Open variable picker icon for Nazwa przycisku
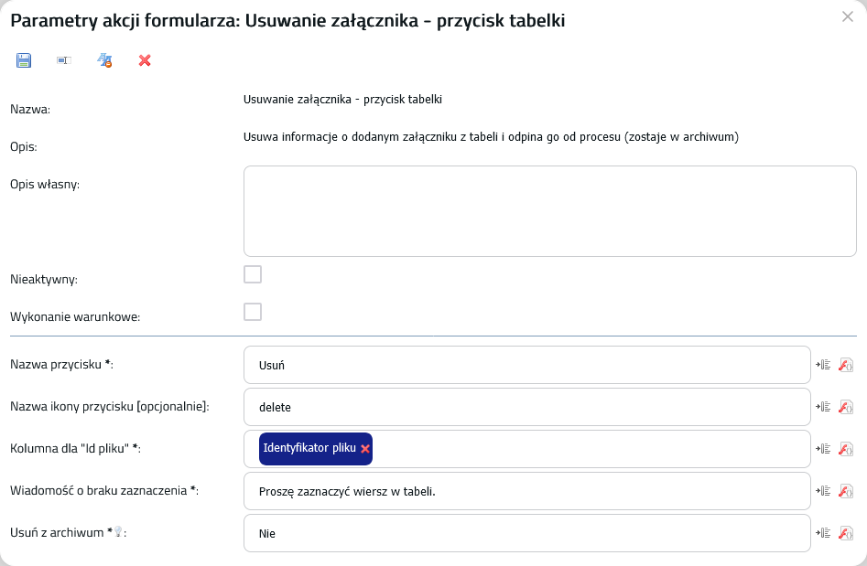 coord(823,365)
